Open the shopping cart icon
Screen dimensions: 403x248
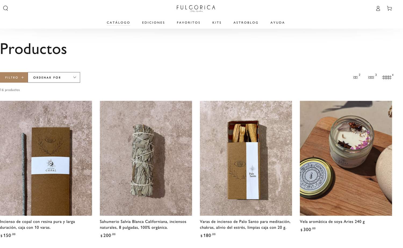[389, 9]
